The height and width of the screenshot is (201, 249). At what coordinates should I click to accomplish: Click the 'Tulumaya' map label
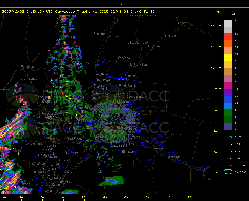click(103, 80)
